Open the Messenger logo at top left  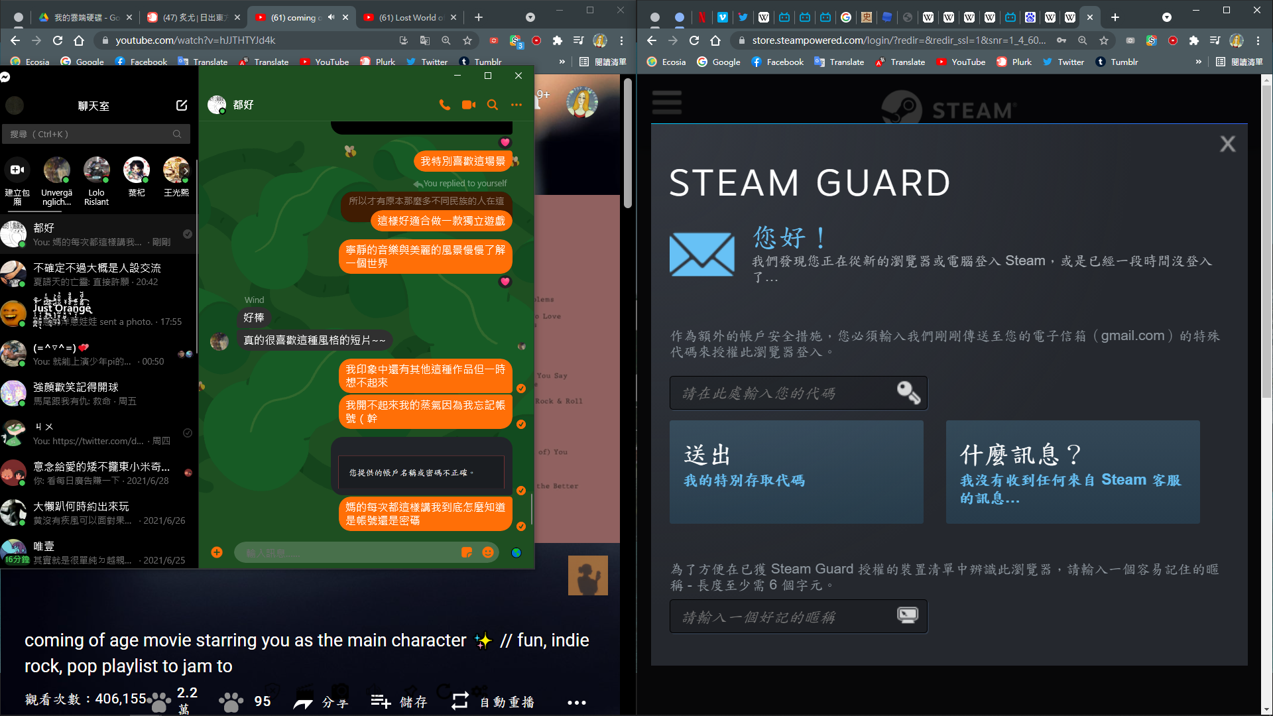point(5,78)
